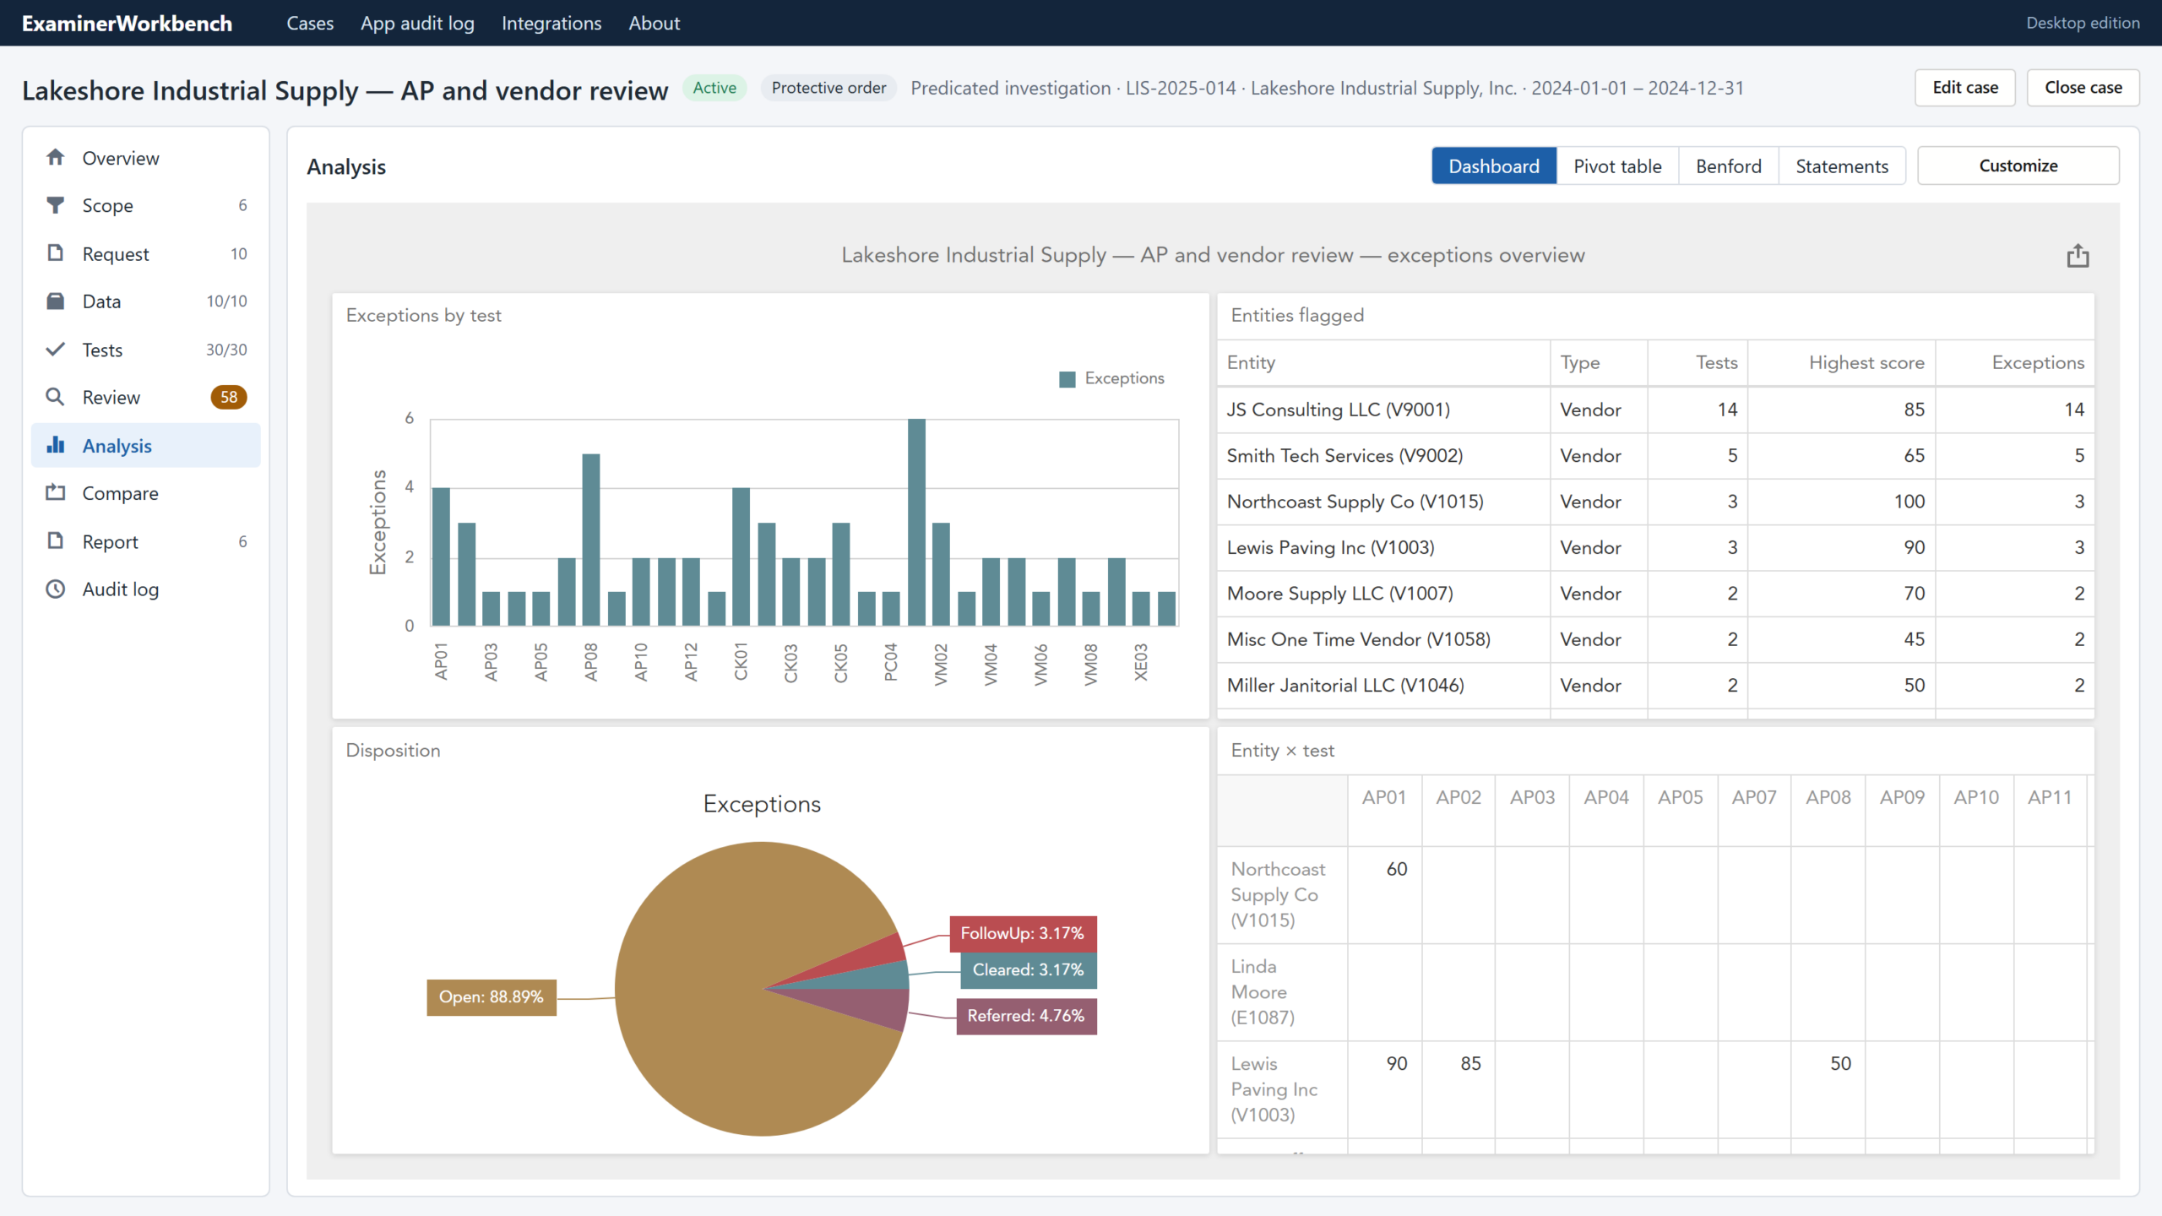Click the Active status badge

[x=714, y=88]
